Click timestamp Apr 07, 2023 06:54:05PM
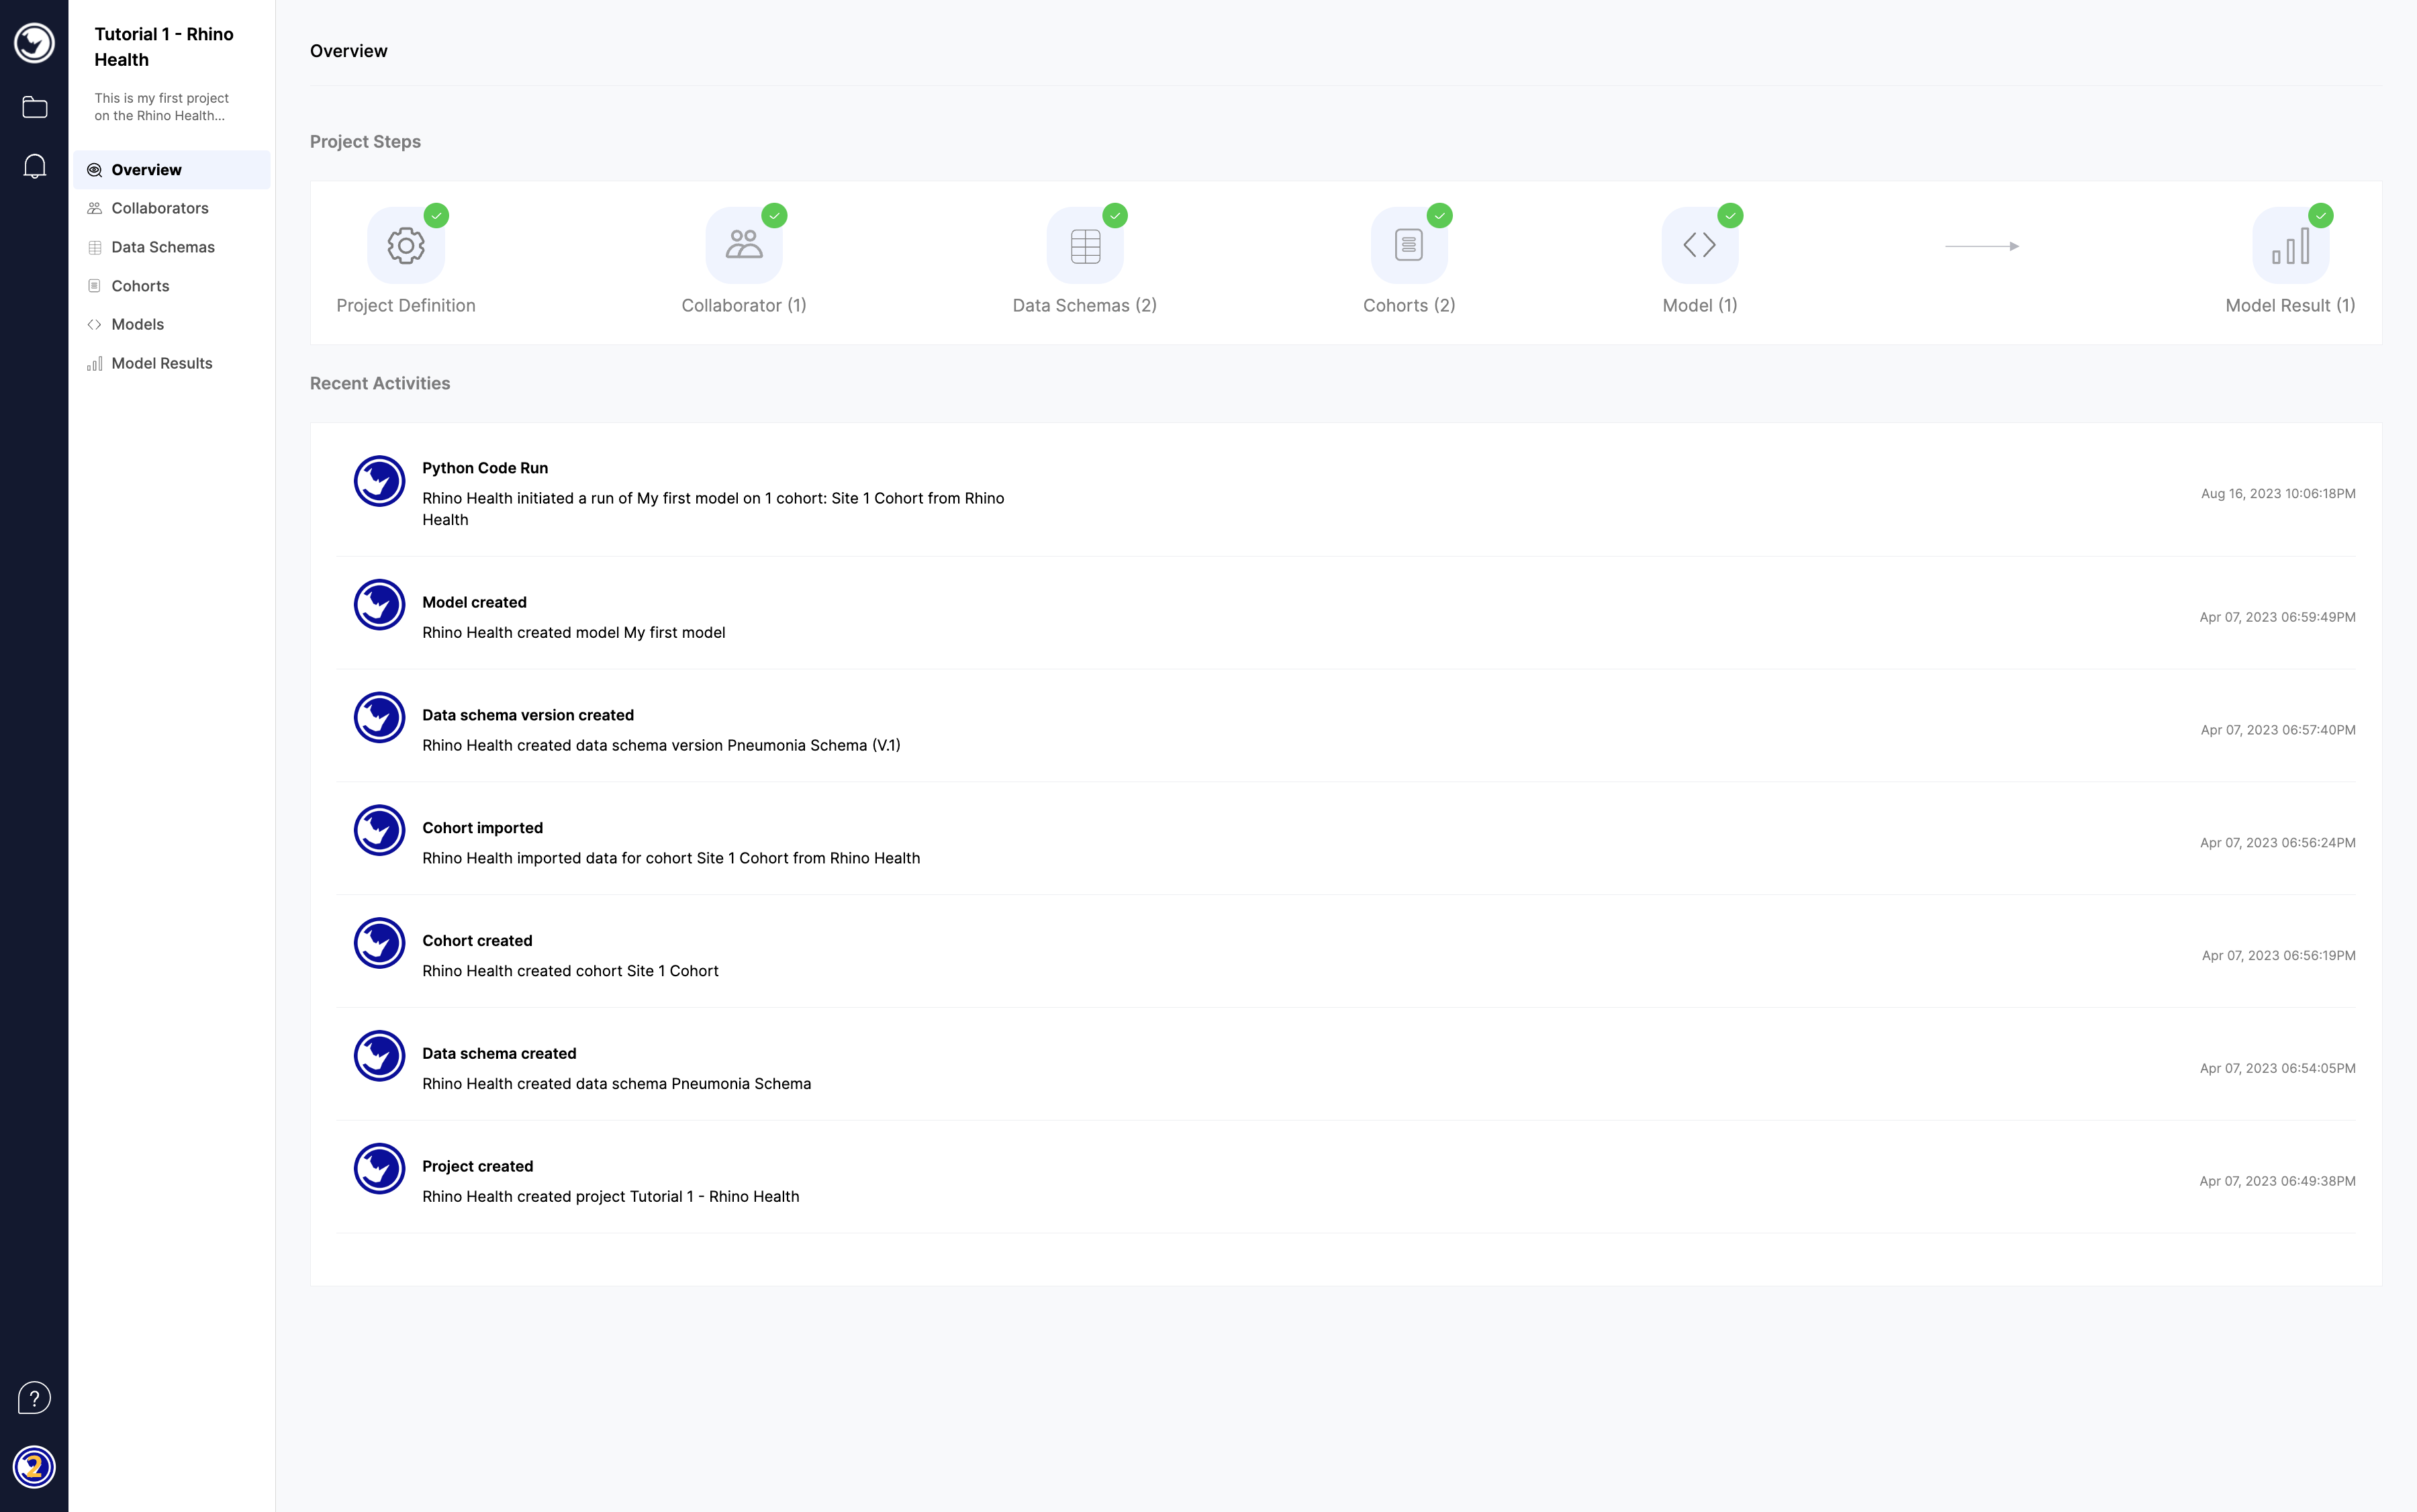 pos(2278,1069)
